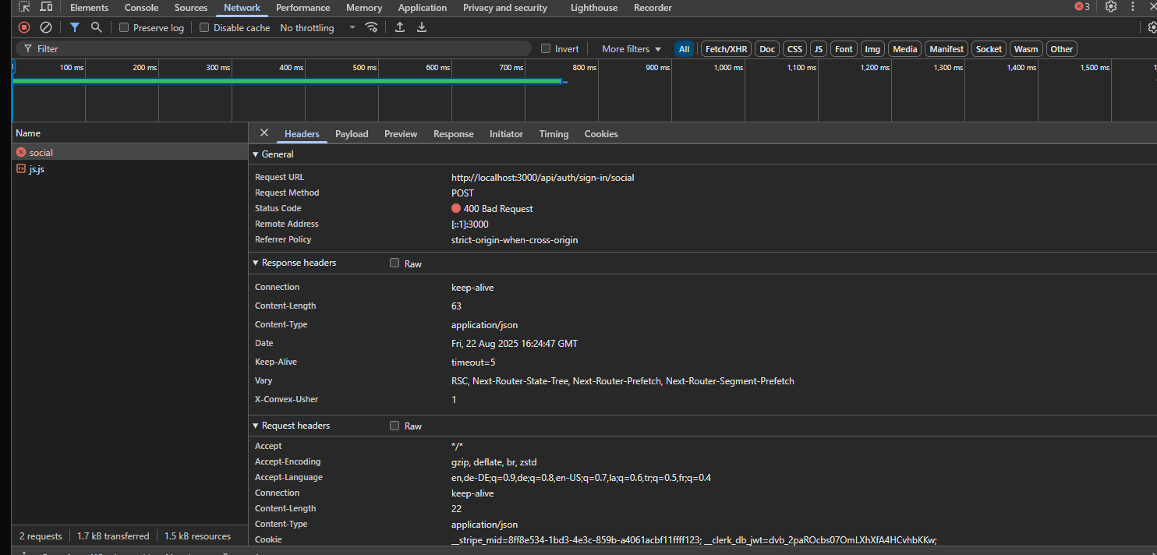Open network search with the magnifier icon
This screenshot has height=555, width=1157.
point(97,27)
